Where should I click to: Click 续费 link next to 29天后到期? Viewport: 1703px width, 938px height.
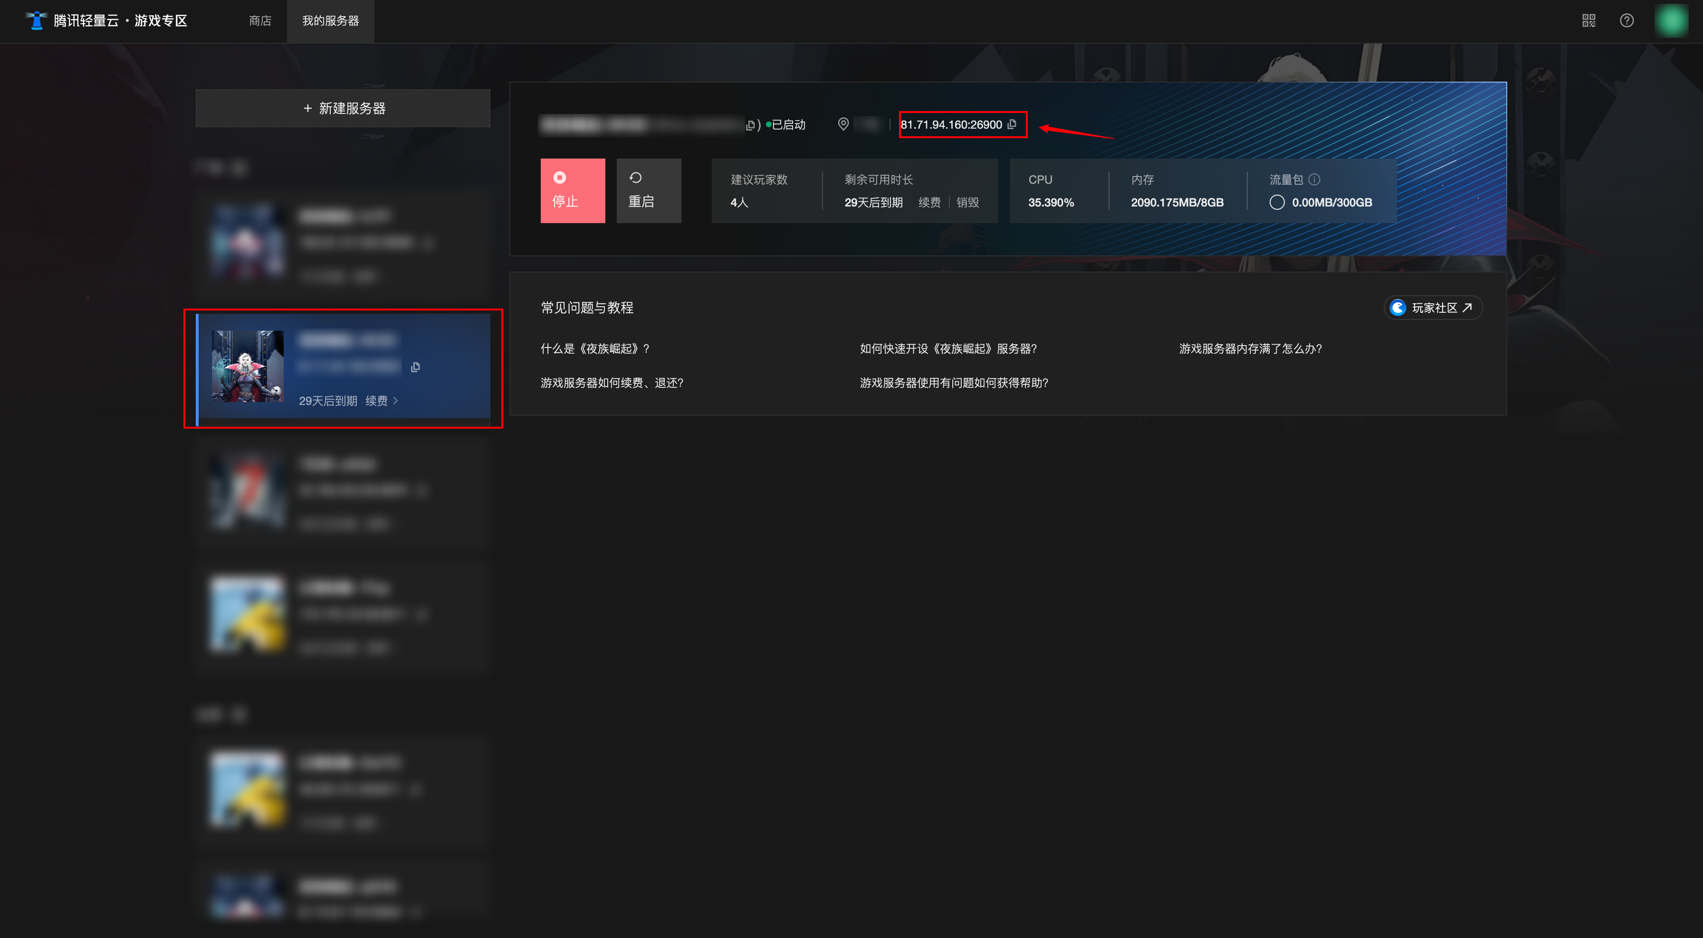point(929,202)
